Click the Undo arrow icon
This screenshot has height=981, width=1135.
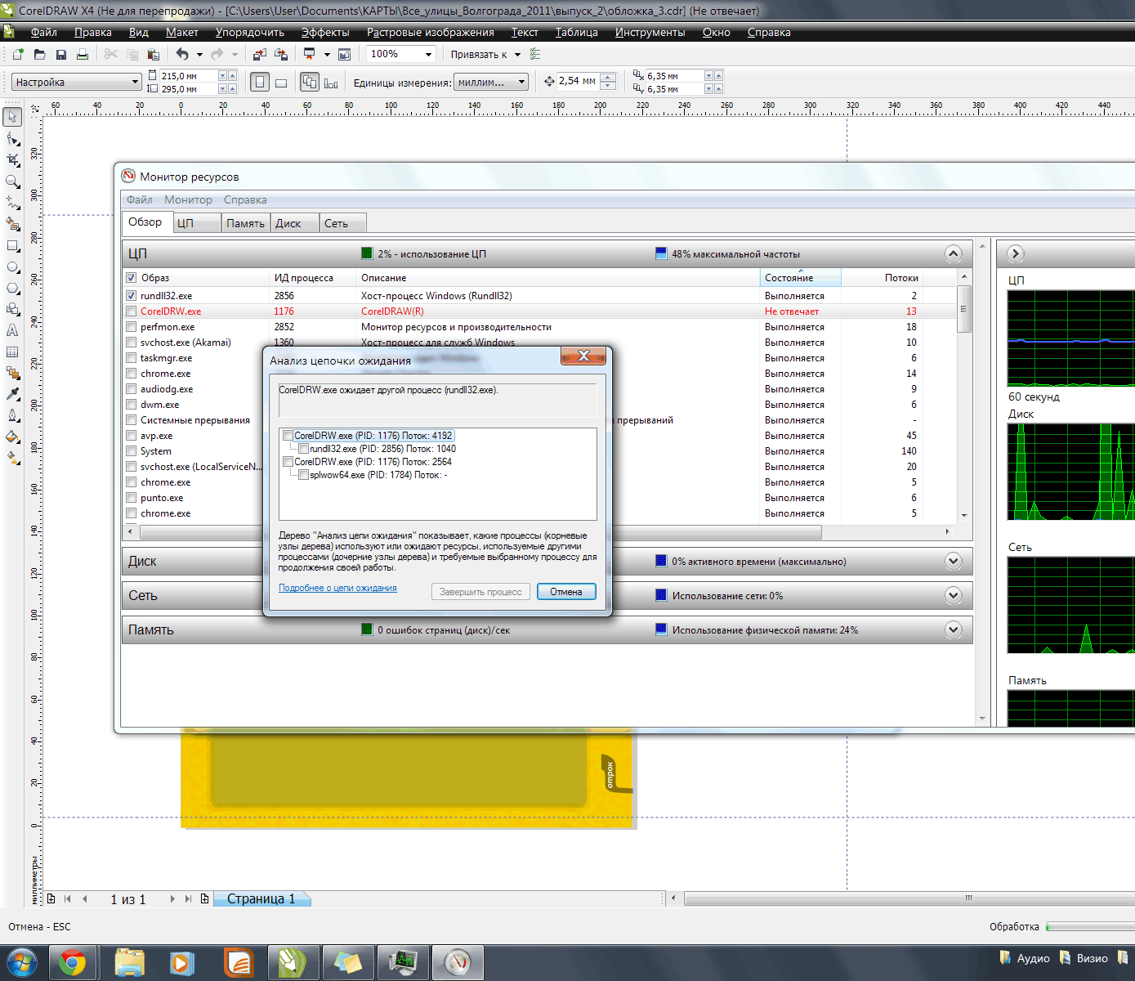pos(182,54)
